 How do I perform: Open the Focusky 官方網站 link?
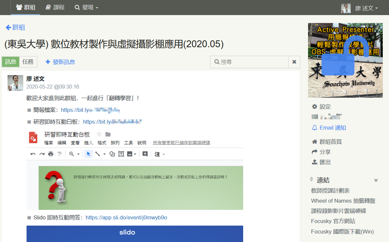(333, 221)
